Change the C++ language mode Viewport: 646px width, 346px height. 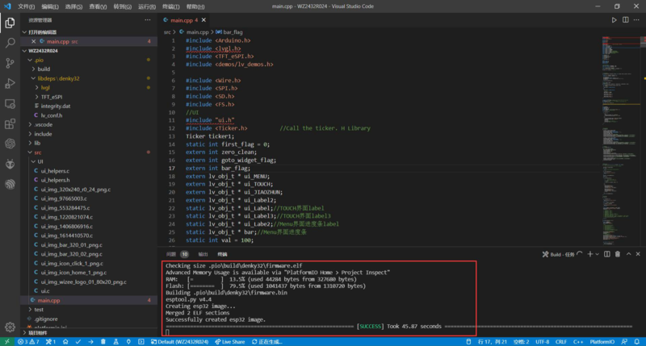click(578, 342)
